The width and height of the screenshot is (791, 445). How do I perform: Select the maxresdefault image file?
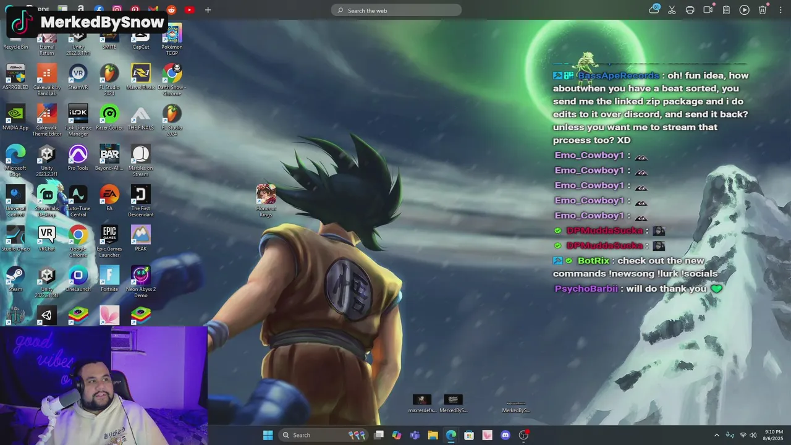[422, 404]
